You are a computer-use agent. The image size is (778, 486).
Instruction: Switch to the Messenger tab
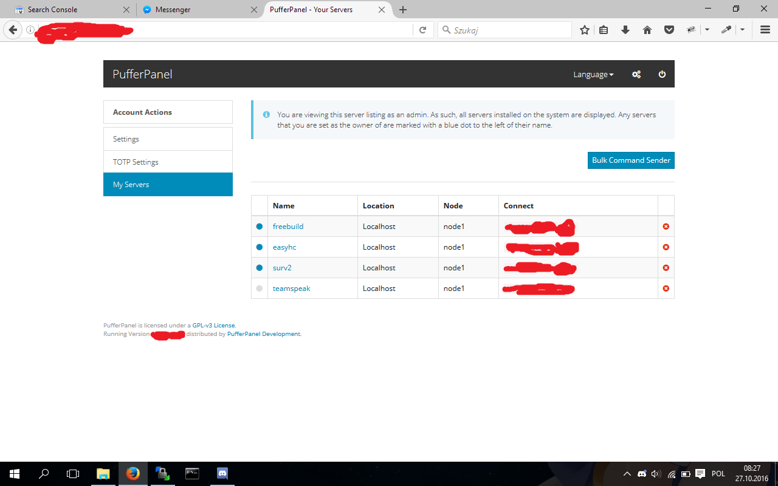[x=193, y=10]
